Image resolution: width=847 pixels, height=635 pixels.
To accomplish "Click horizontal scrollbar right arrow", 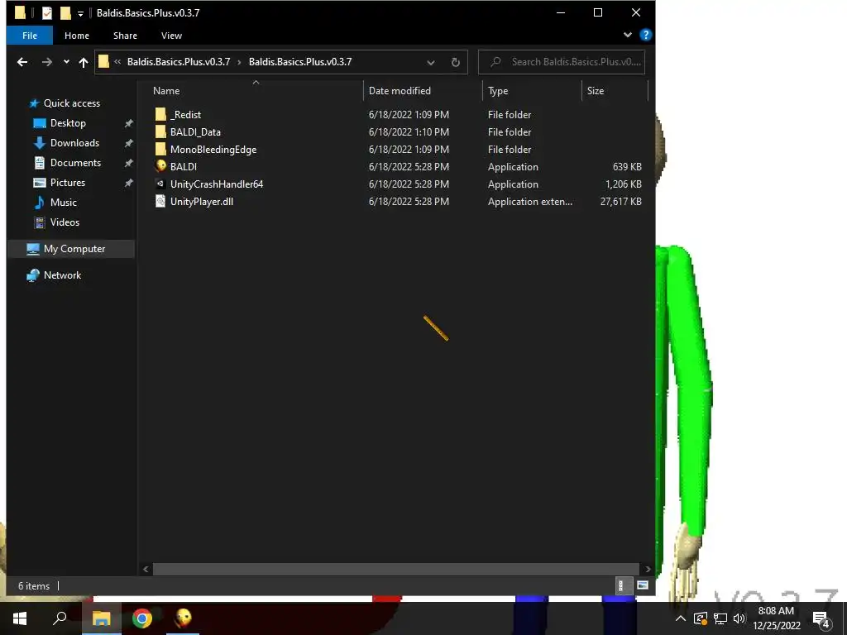I will [648, 569].
